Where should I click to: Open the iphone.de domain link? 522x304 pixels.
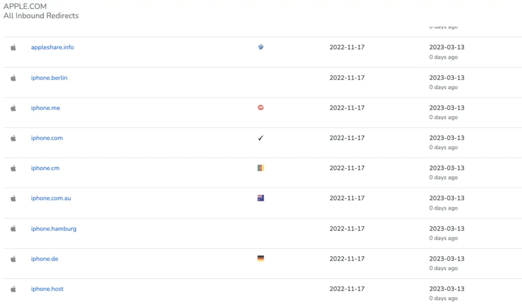click(x=44, y=259)
